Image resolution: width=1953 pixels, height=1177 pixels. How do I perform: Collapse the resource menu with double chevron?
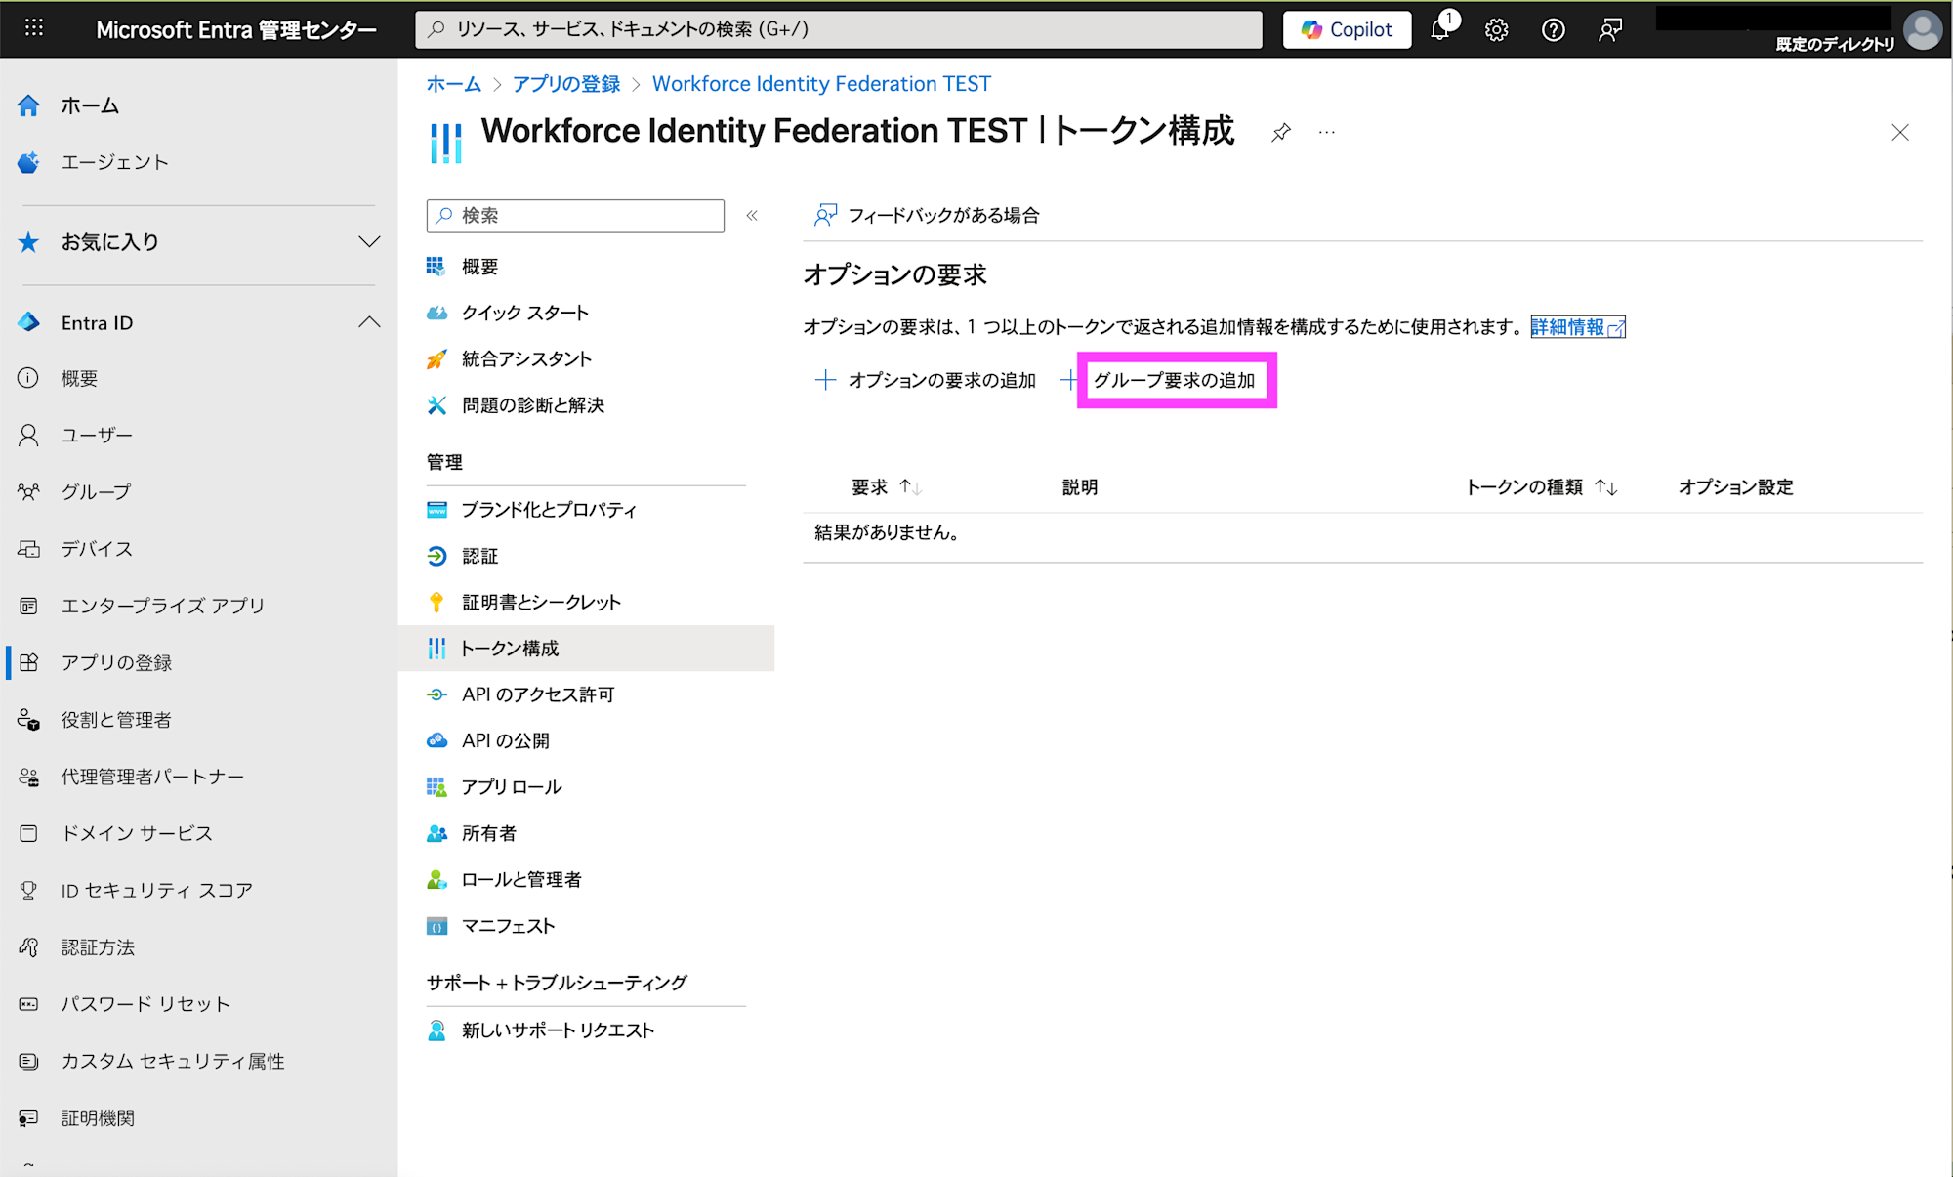(752, 216)
